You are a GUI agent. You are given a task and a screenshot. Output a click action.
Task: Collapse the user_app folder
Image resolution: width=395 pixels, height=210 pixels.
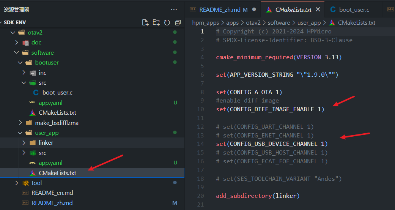20,133
